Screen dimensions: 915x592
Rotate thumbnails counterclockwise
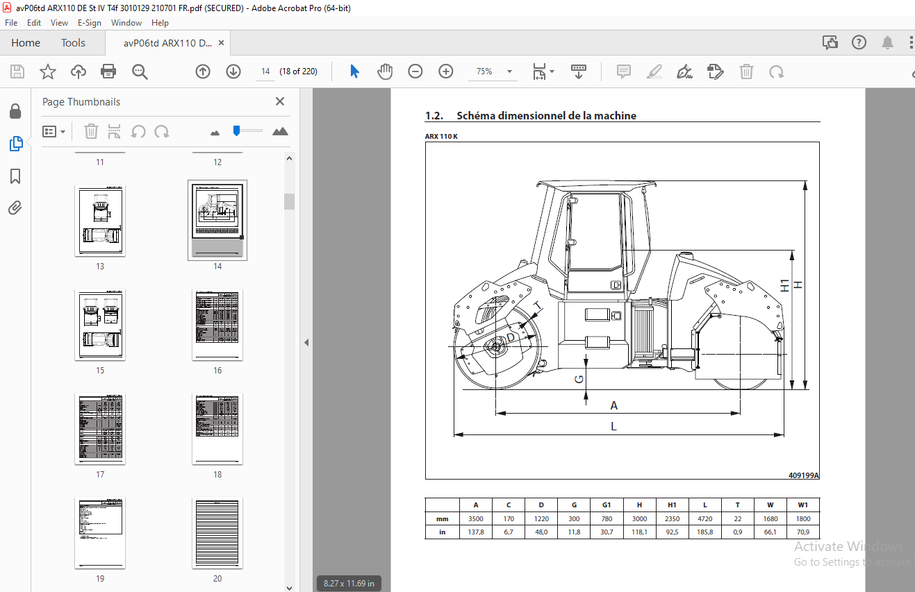138,131
